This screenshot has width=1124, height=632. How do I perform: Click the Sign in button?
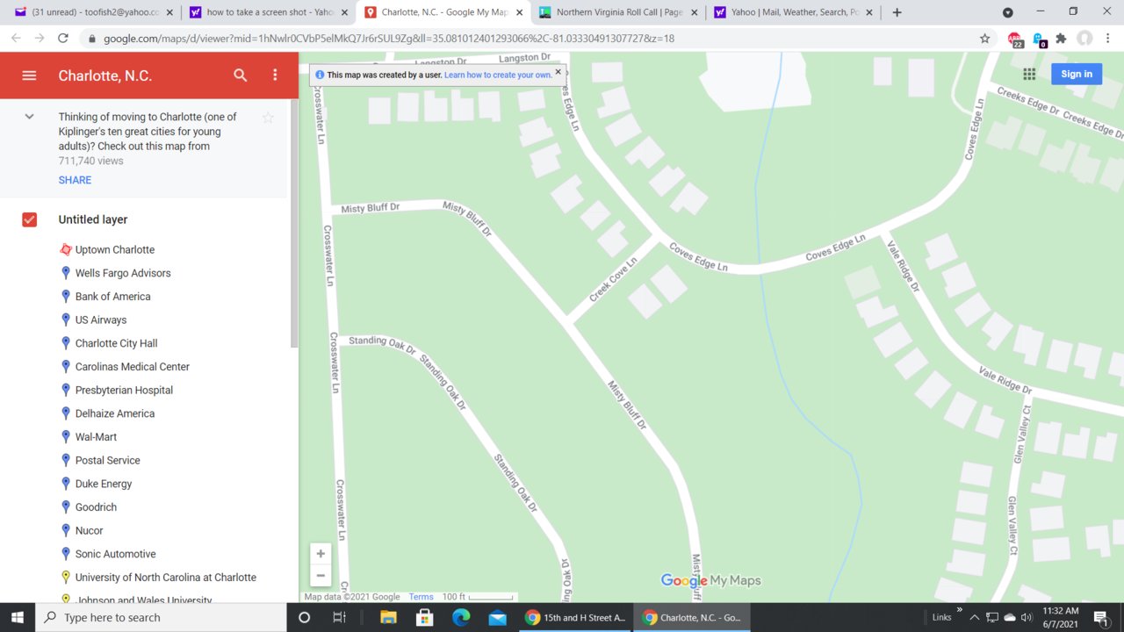(x=1077, y=74)
